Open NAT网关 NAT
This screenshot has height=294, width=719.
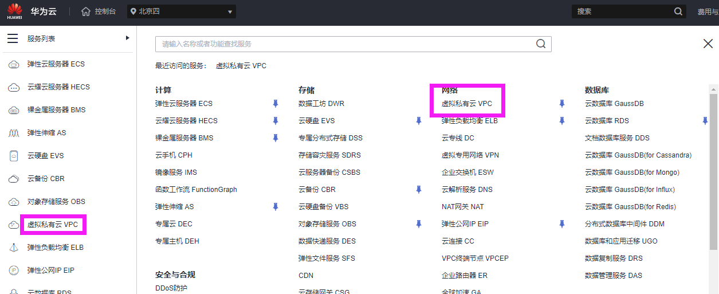point(462,207)
